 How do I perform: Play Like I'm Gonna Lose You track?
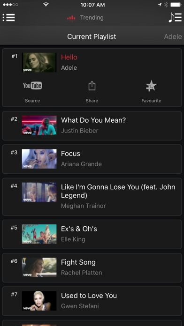[92, 196]
